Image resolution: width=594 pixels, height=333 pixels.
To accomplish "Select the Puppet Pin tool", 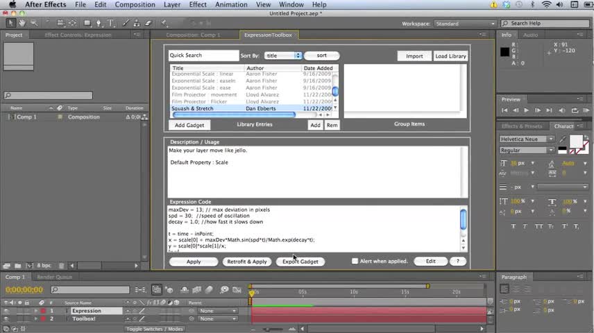I will 164,23.
